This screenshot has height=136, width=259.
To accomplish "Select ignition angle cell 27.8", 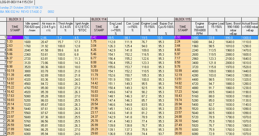I will point(82,88).
